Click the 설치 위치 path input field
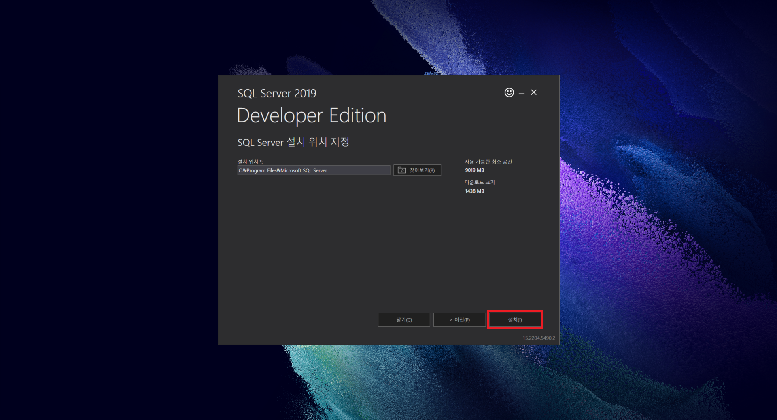The image size is (777, 420). 314,170
